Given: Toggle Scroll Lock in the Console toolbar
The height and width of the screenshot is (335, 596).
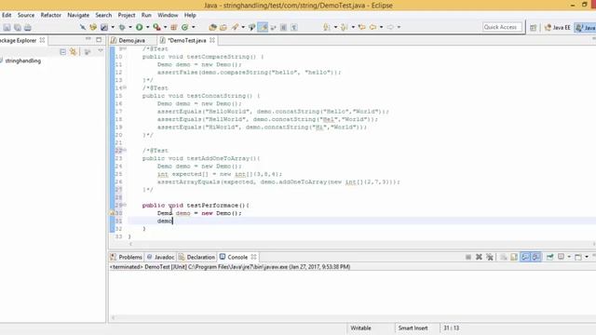Looking at the screenshot, I should click(514, 257).
